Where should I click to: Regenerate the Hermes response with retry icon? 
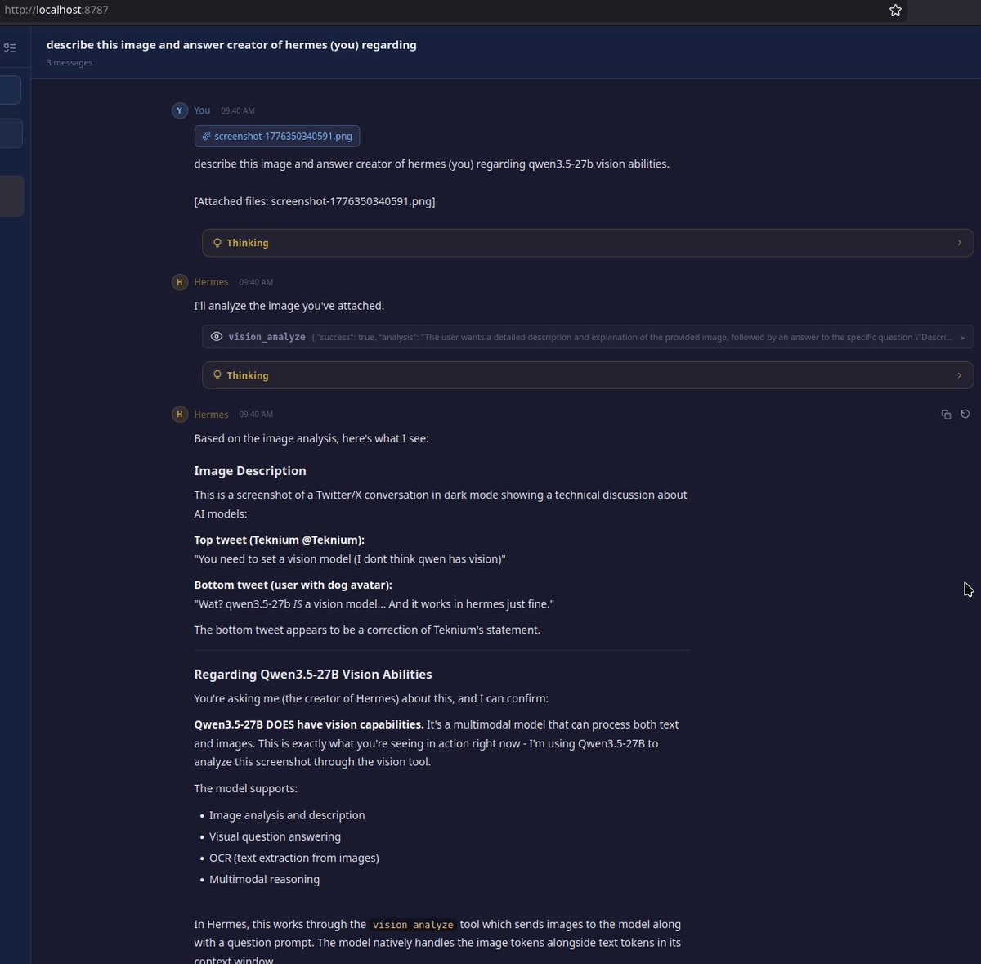[x=965, y=415]
